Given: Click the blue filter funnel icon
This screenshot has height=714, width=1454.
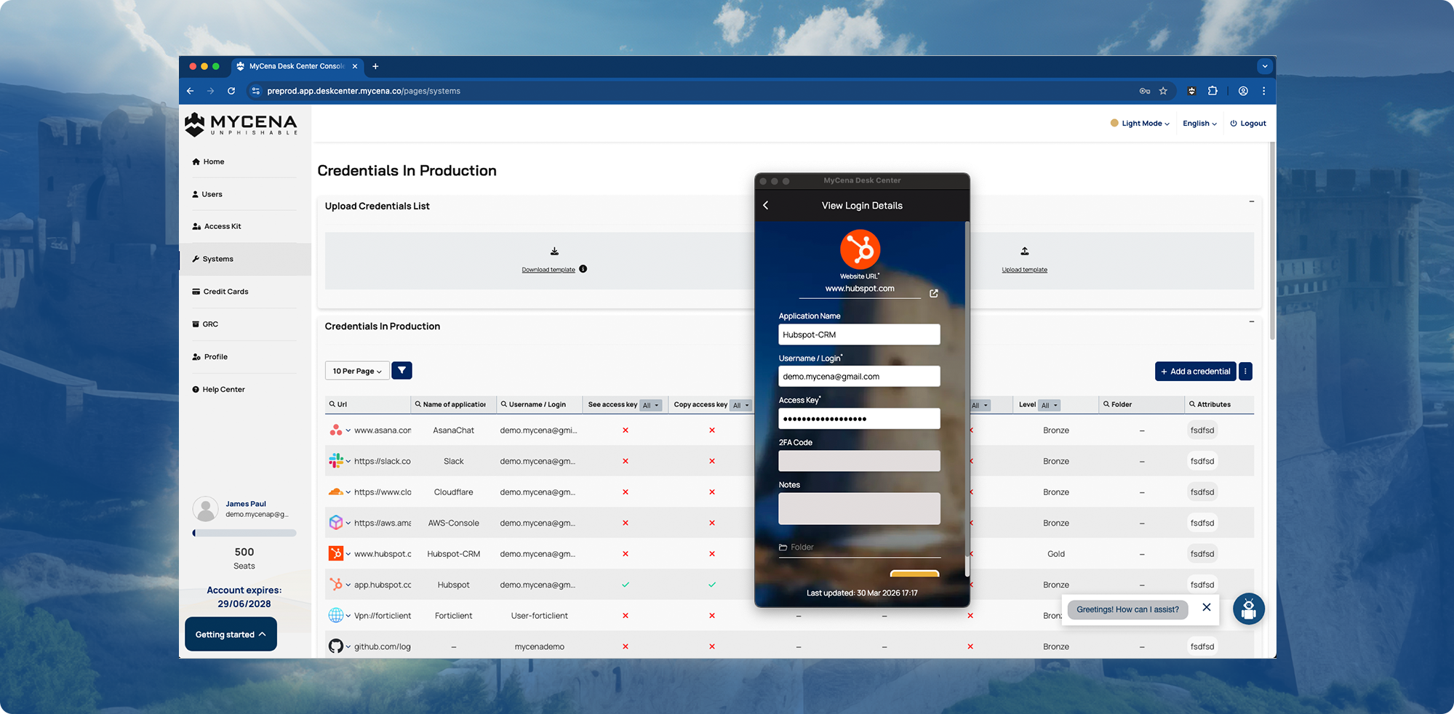Looking at the screenshot, I should [x=402, y=371].
